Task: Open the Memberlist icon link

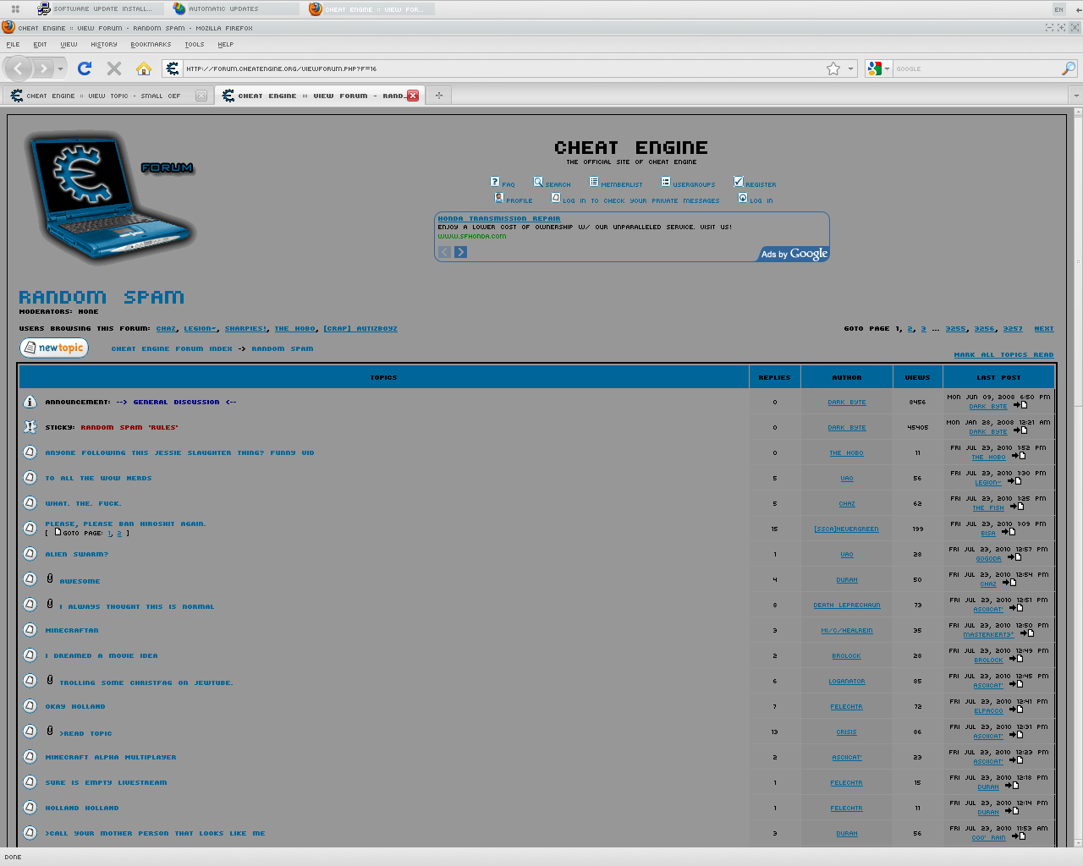Action: click(594, 182)
